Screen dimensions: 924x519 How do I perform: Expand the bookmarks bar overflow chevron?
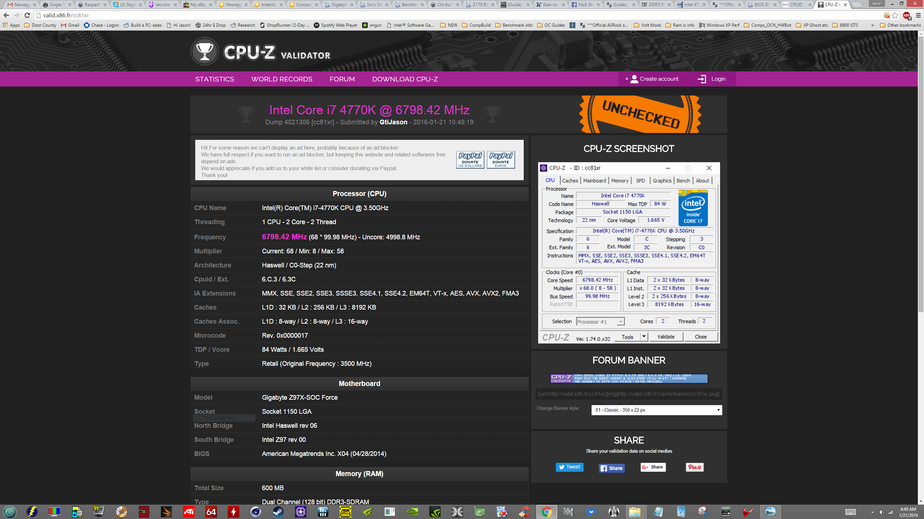[872, 25]
